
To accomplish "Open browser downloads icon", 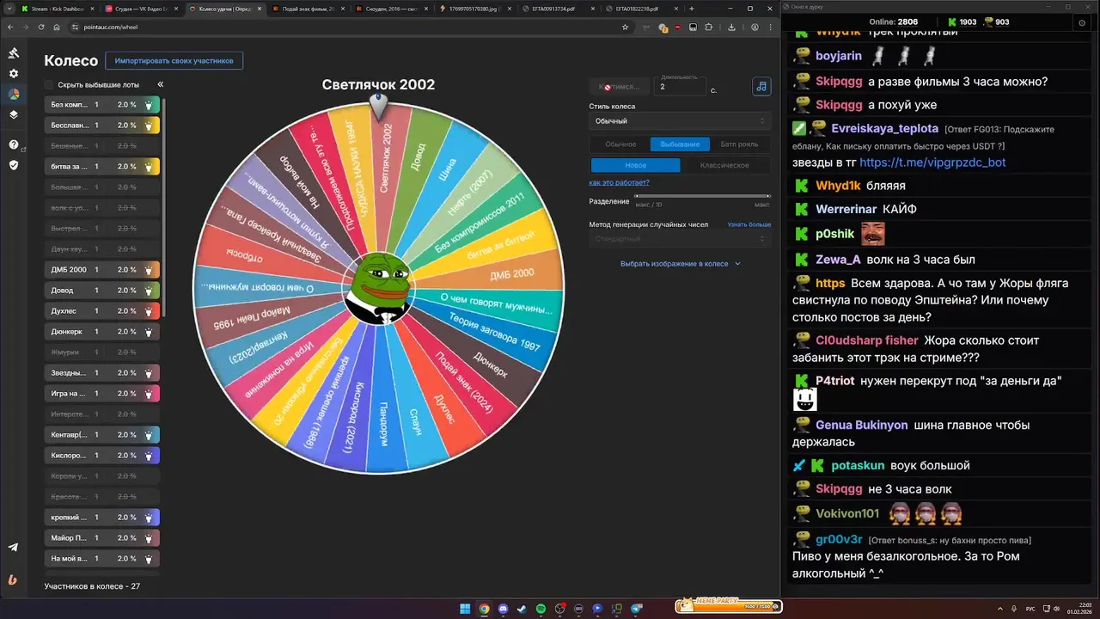I will point(731,27).
